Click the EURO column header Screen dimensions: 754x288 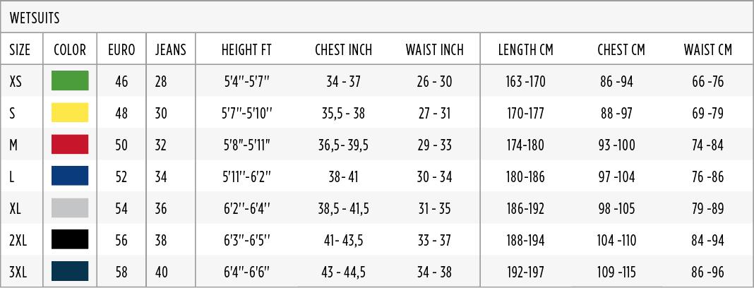pyautogui.click(x=121, y=49)
